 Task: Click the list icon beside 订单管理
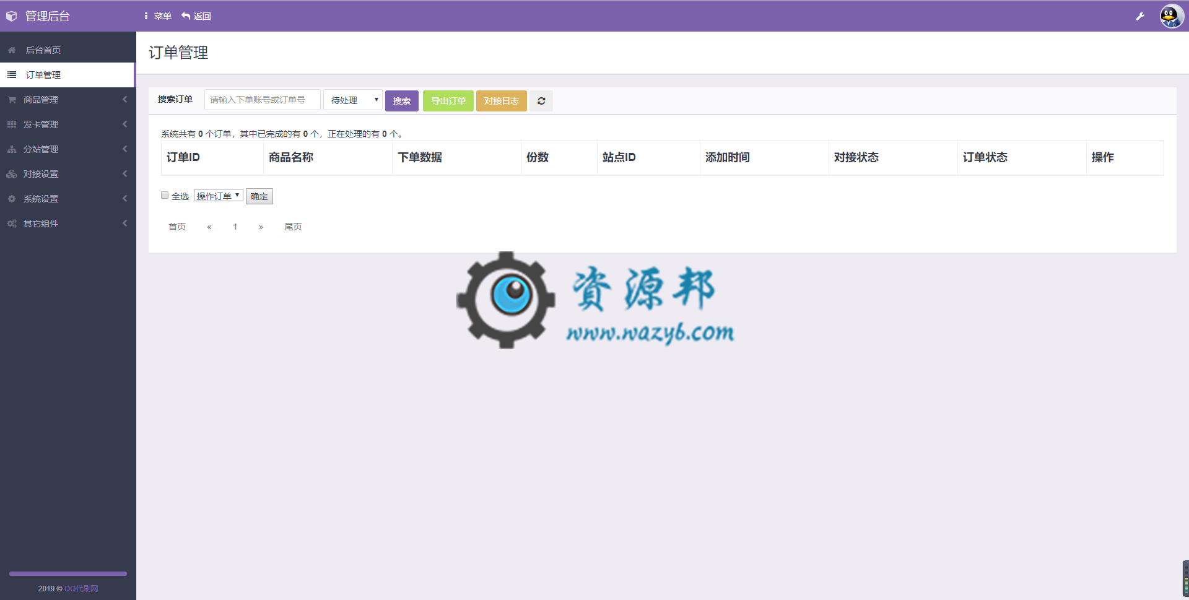pos(12,75)
